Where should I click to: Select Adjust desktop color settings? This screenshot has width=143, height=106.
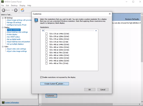click(x=17, y=32)
